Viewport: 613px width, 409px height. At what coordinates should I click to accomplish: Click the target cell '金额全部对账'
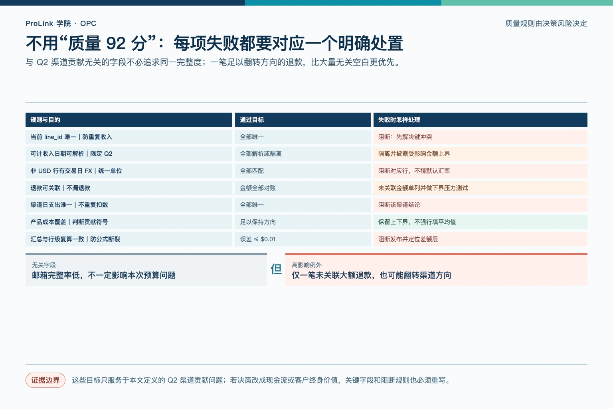(x=303, y=188)
